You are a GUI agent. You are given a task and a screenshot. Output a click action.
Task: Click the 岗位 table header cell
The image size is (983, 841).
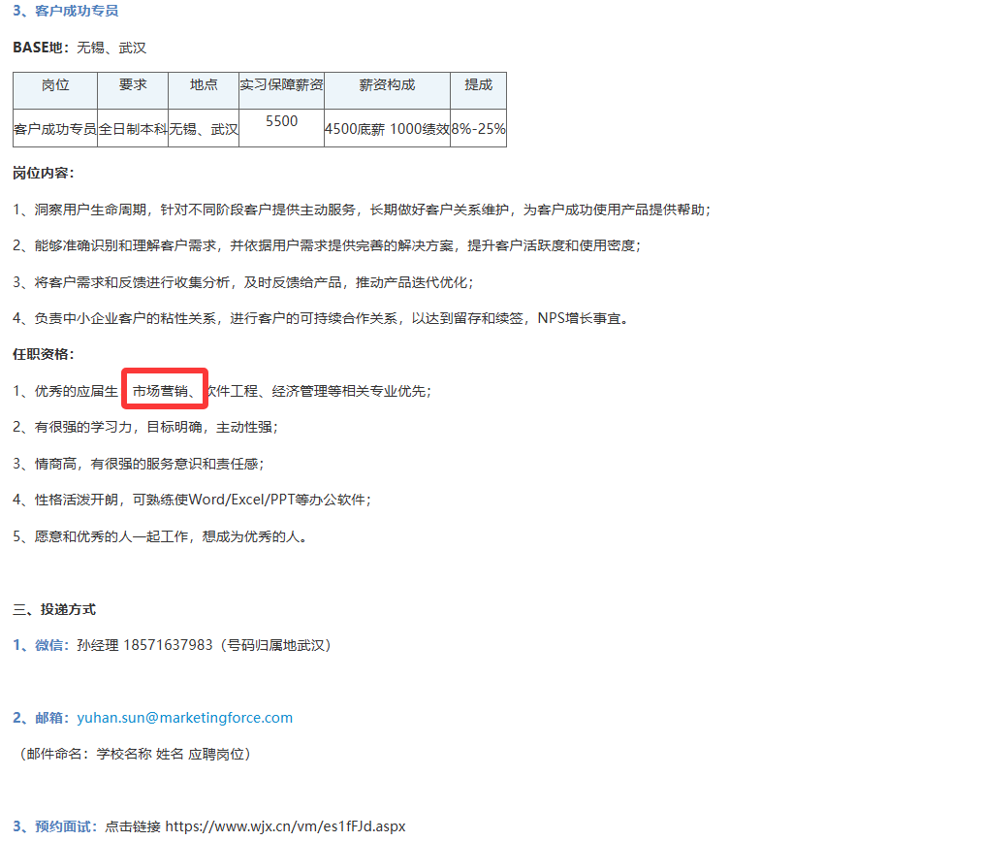pos(55,85)
